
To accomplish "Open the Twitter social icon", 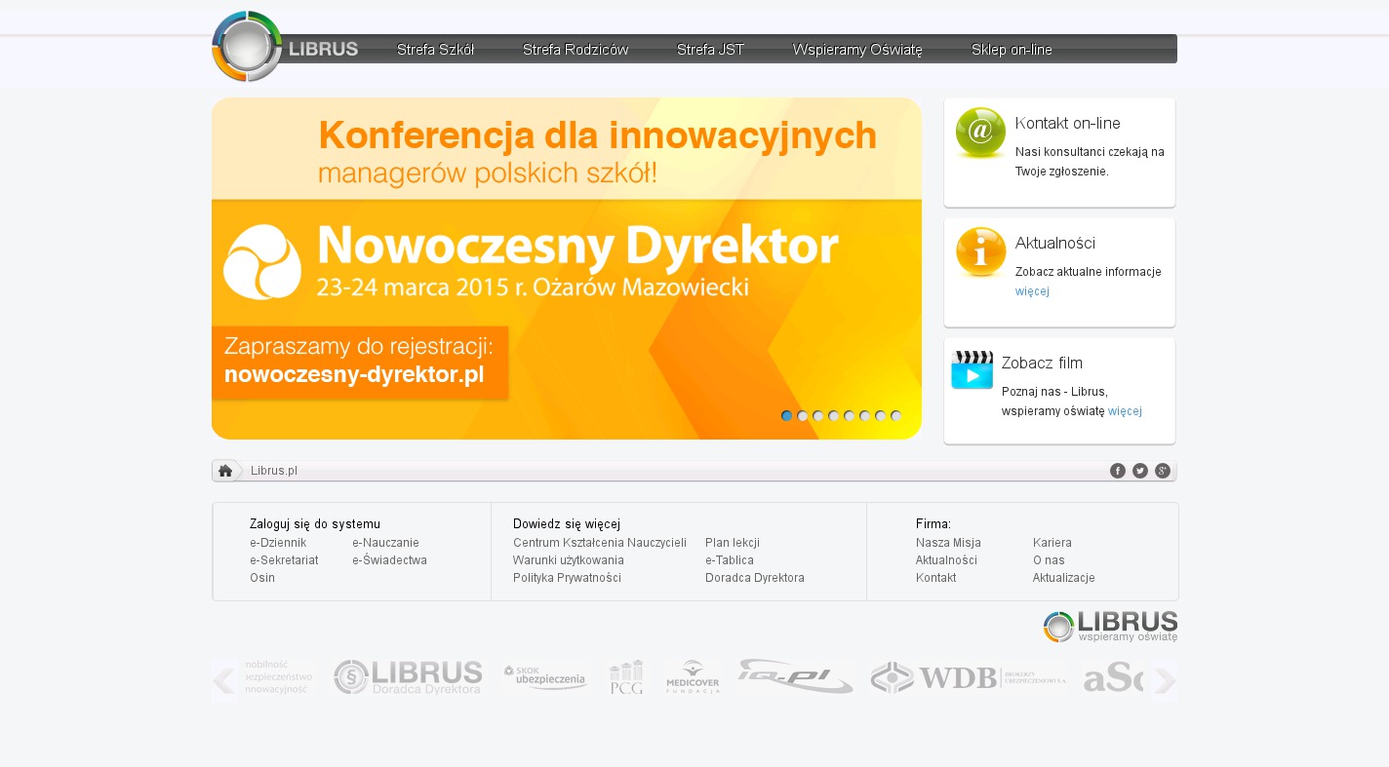I will tap(1140, 471).
